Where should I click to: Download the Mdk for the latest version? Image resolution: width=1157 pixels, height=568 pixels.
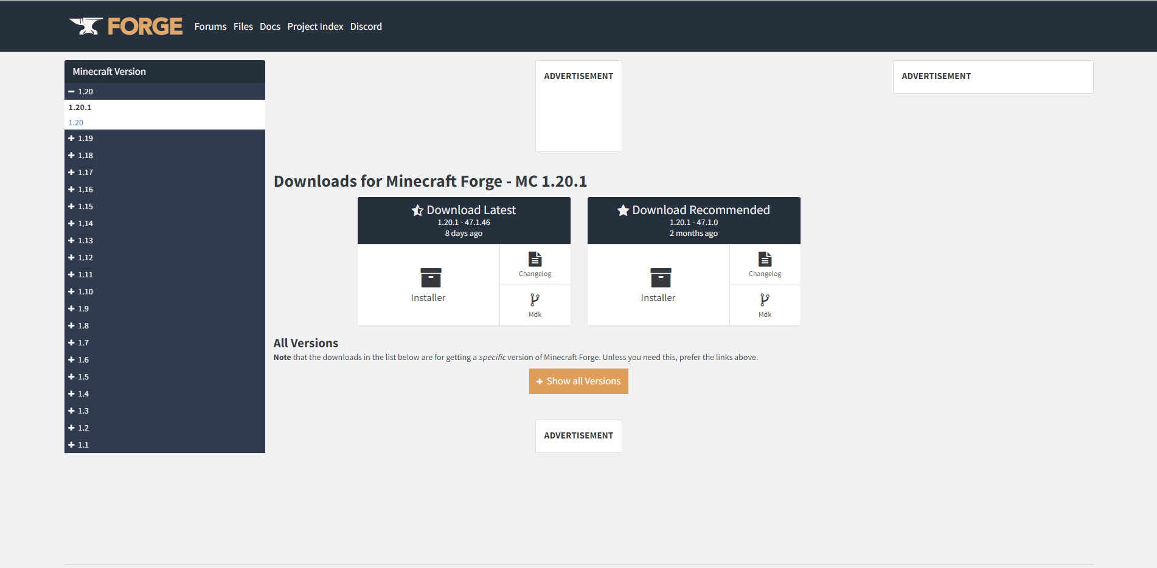pyautogui.click(x=535, y=300)
